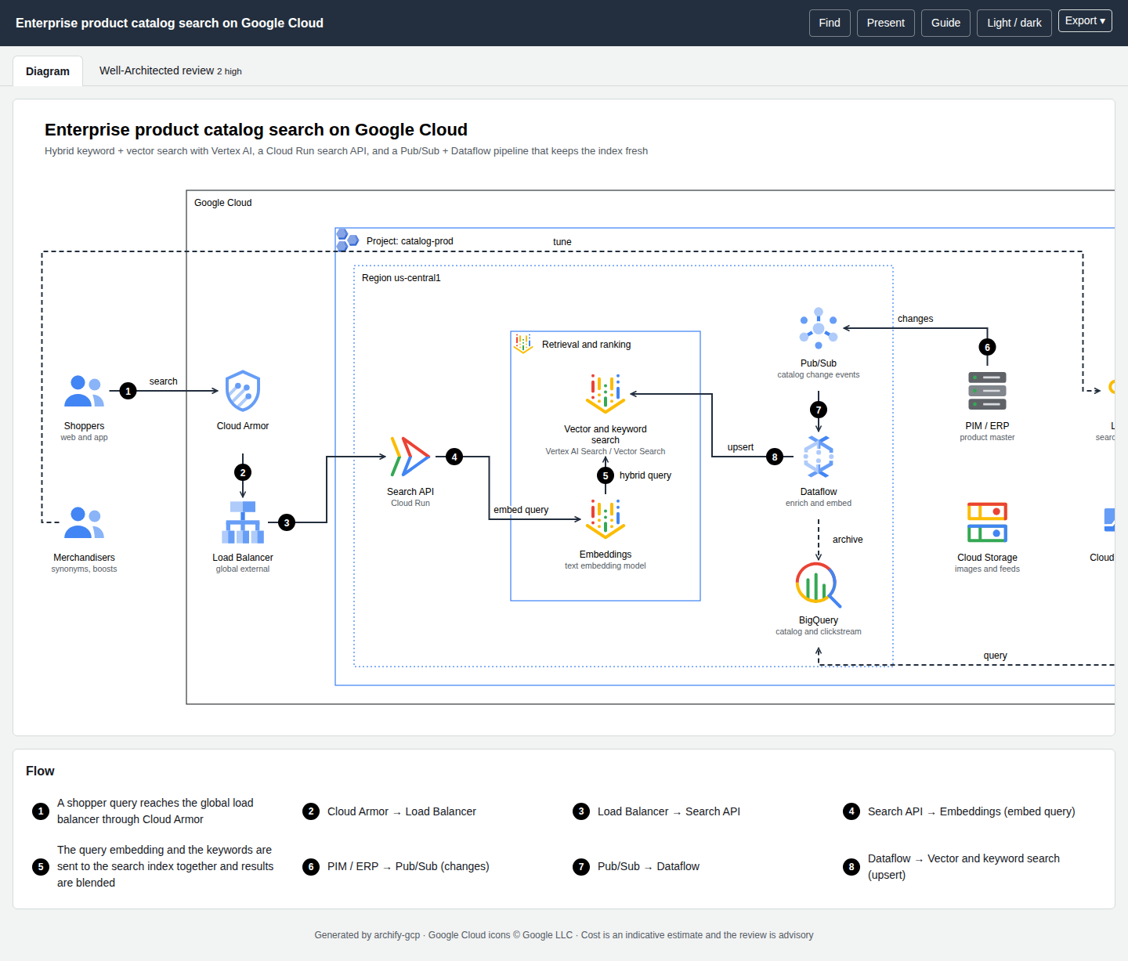Switch to the Diagram tab
This screenshot has width=1128, height=961.
click(x=48, y=71)
